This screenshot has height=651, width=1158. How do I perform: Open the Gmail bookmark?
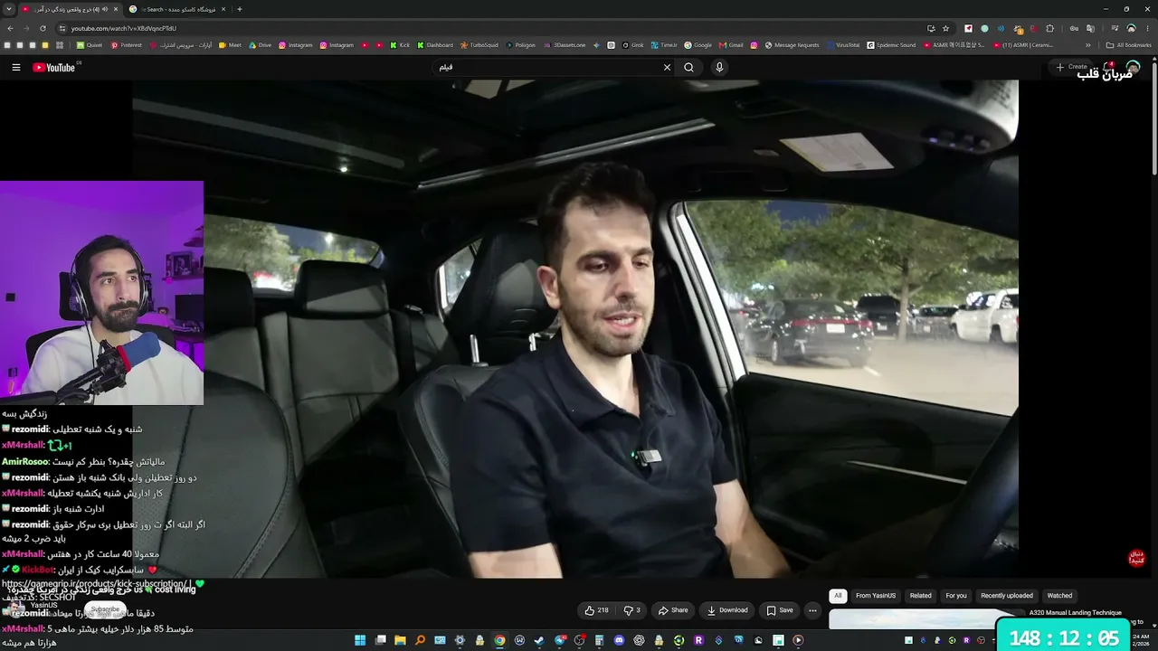731,45
